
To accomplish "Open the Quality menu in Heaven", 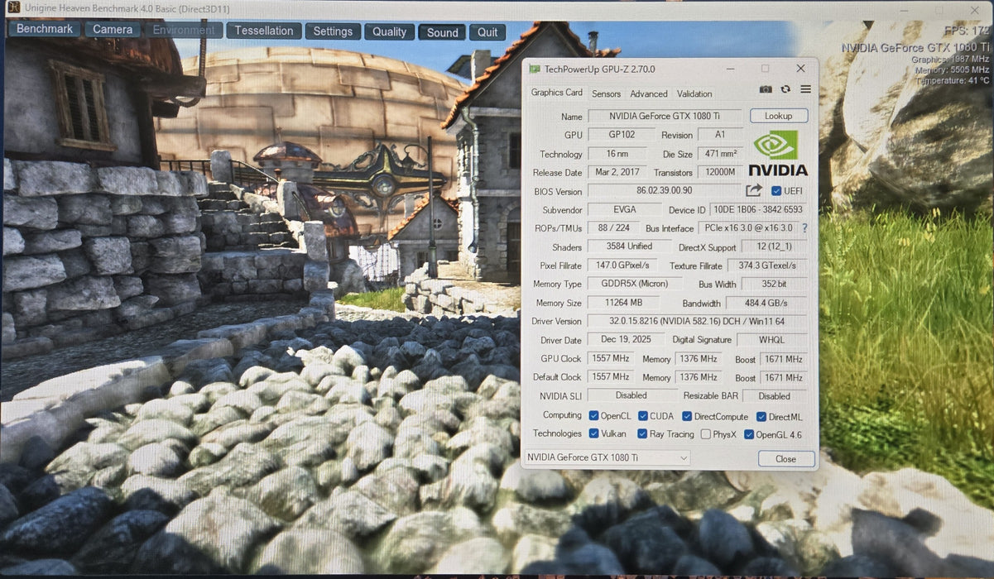I will tap(389, 32).
